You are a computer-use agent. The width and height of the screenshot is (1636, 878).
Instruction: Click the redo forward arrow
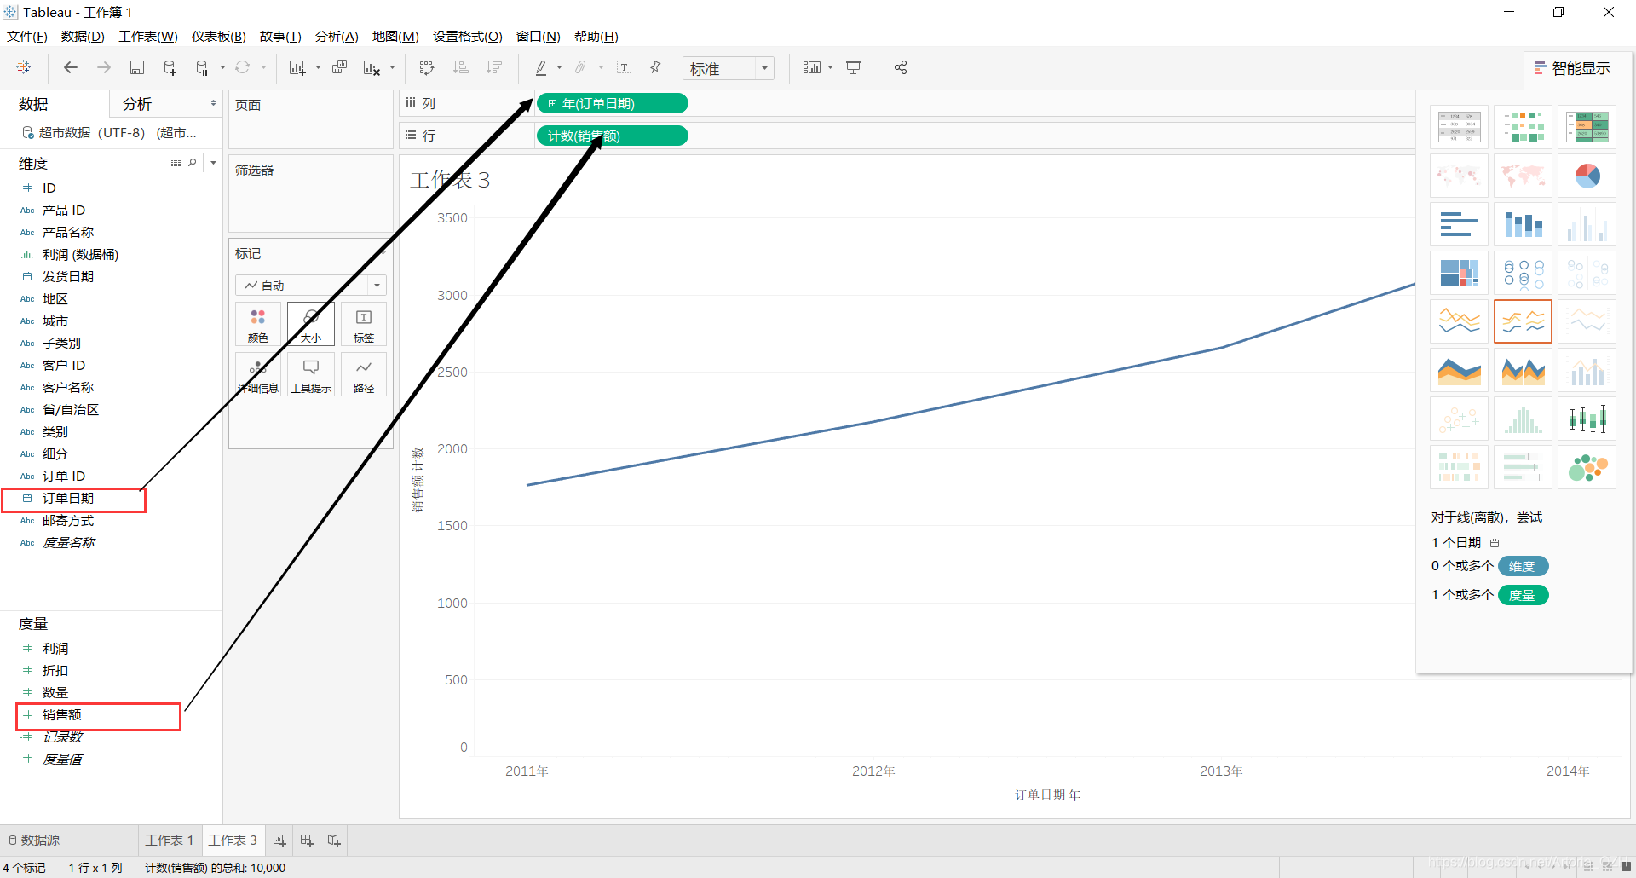click(x=104, y=67)
